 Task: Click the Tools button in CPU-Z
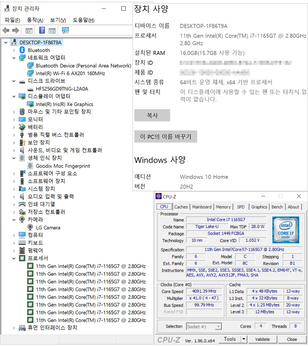(230, 339)
